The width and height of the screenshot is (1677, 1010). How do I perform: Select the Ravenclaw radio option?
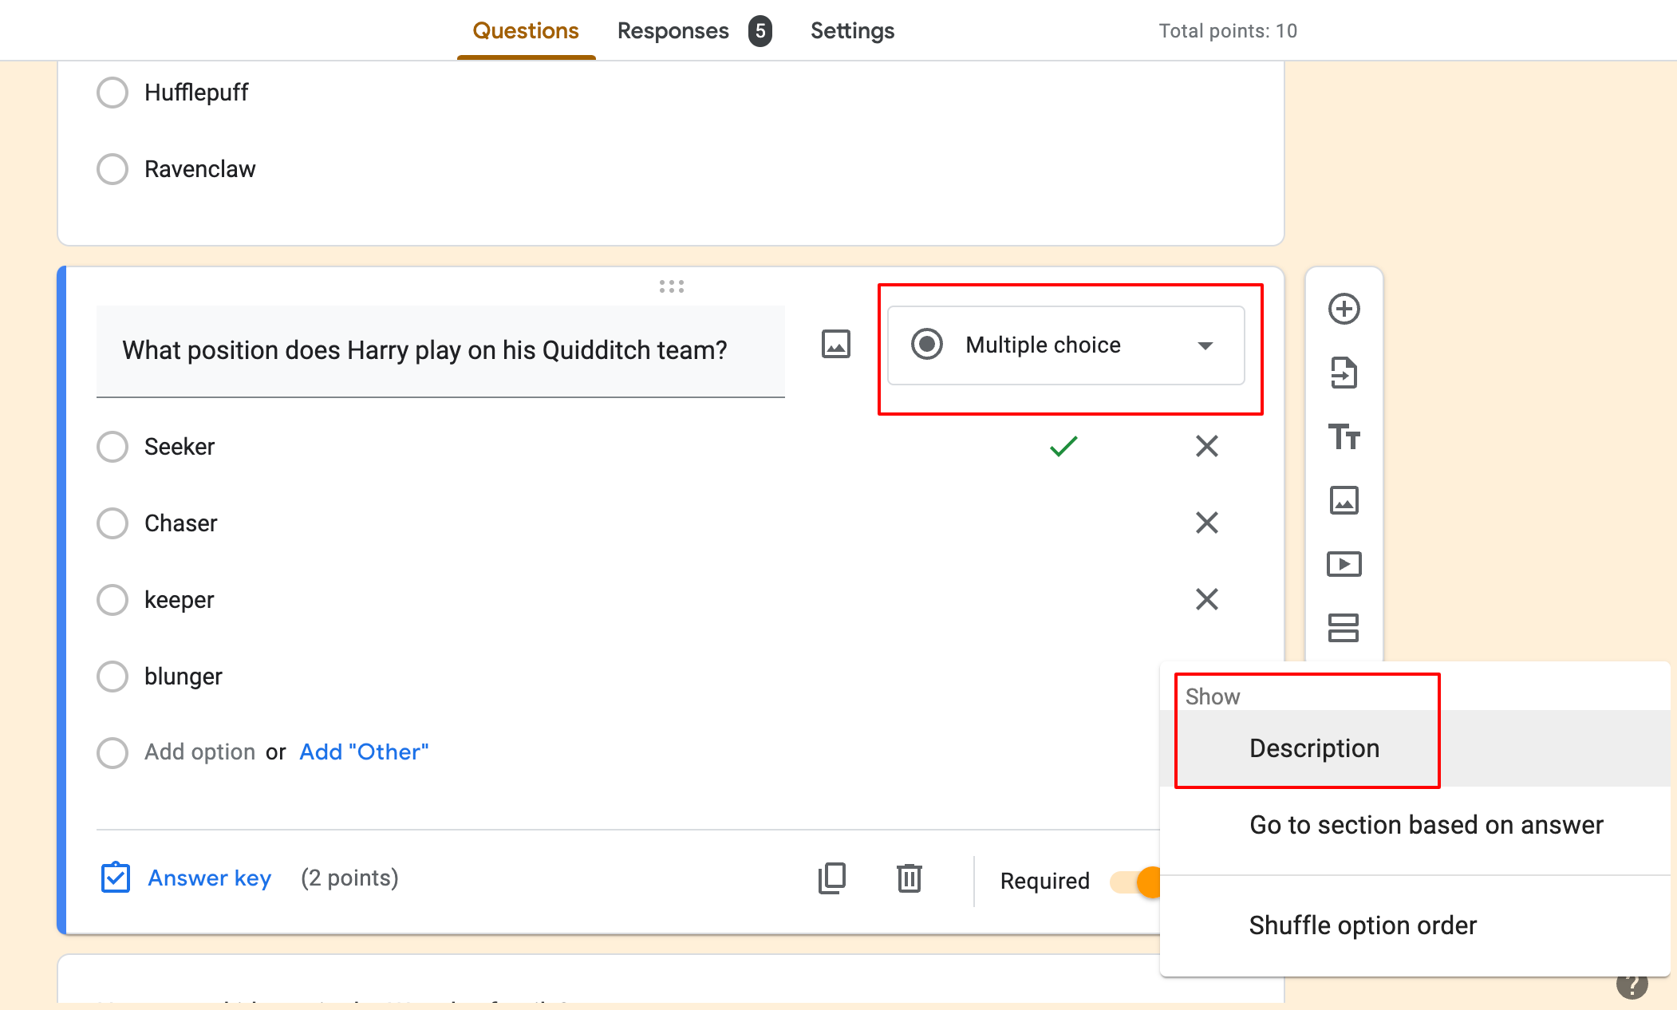(112, 169)
